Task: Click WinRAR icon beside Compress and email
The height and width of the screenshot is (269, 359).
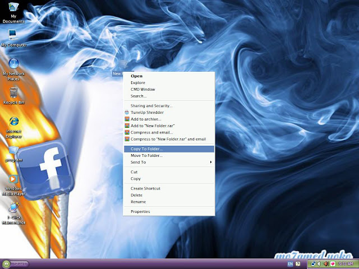Action: (127, 132)
